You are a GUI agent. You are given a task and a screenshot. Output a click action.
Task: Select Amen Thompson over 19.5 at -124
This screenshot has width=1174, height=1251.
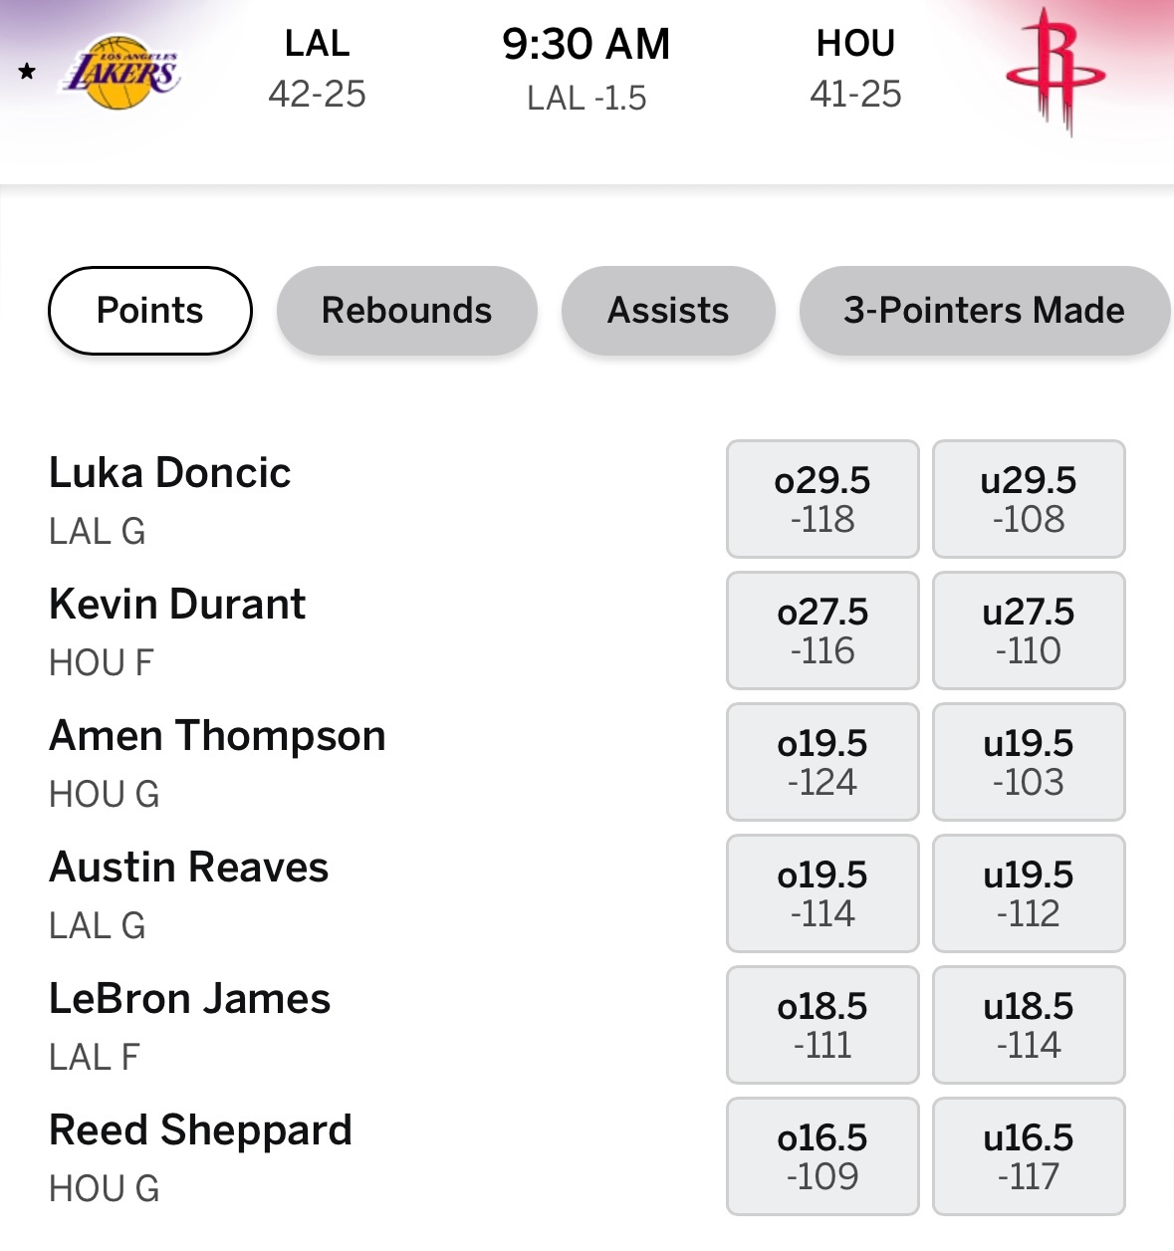point(822,762)
